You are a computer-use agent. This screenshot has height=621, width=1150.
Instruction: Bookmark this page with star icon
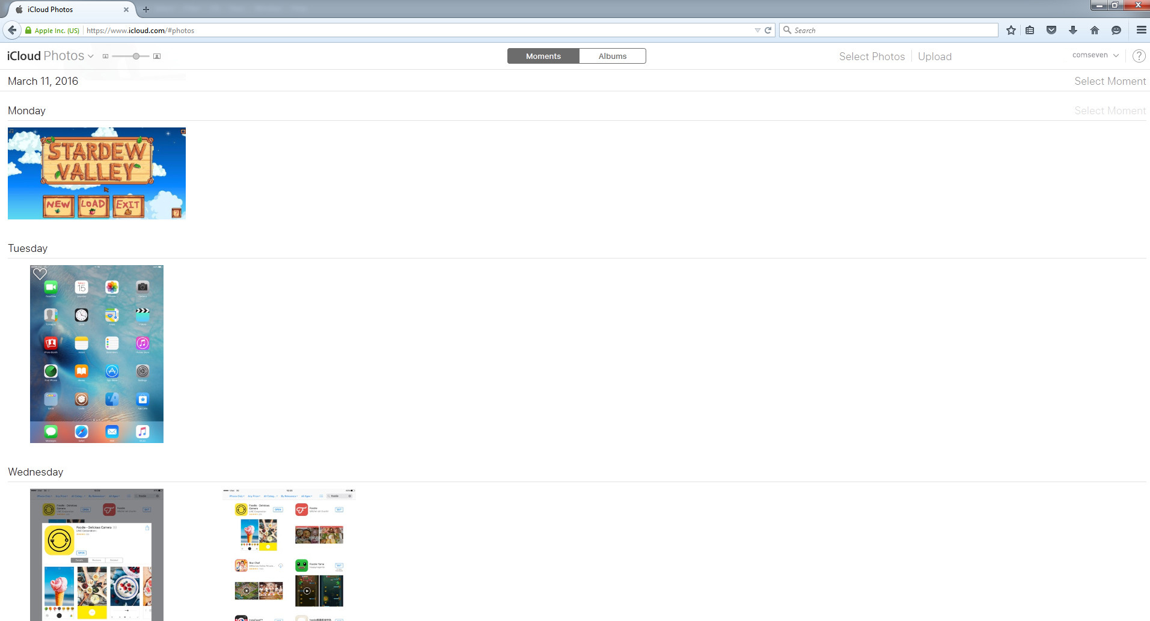click(x=1011, y=30)
